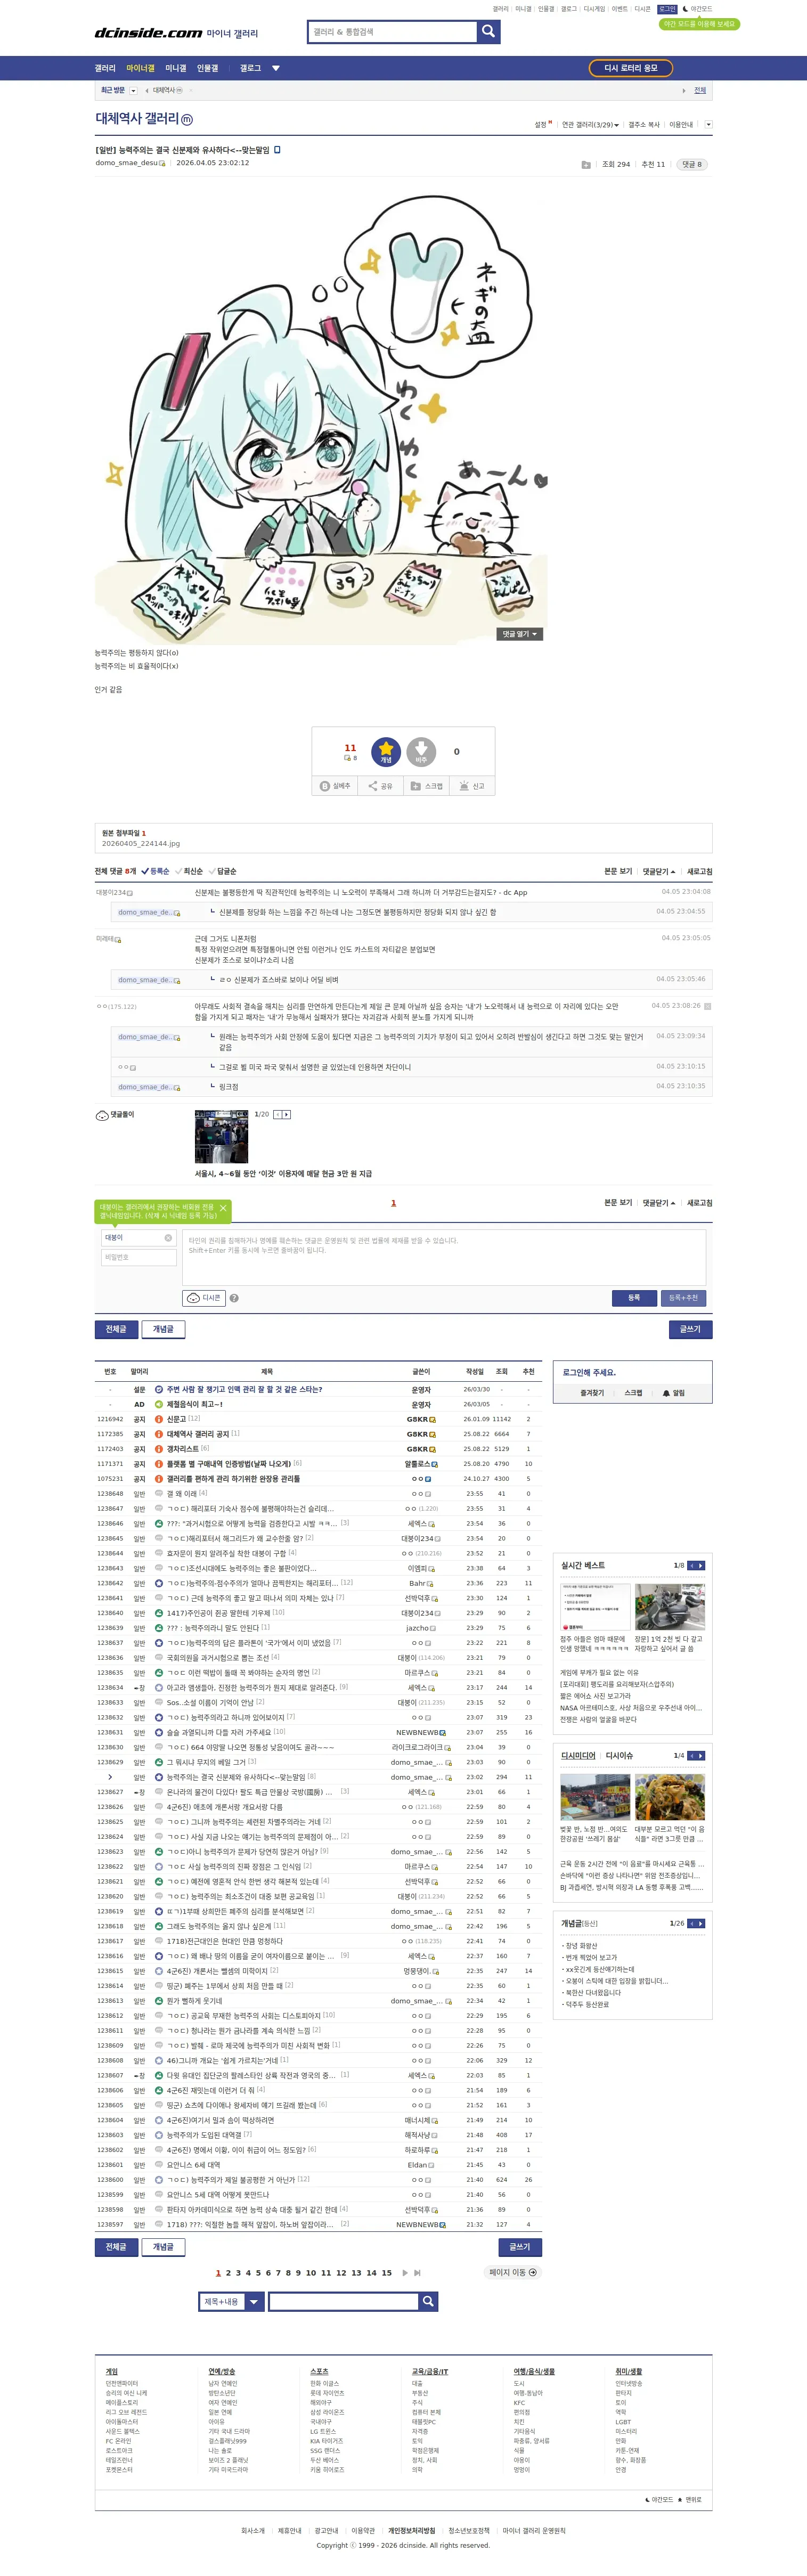This screenshot has height=2576, width=807.
Task: Clear the 대붕이 nickname field with X icon
Action: coord(168,1238)
